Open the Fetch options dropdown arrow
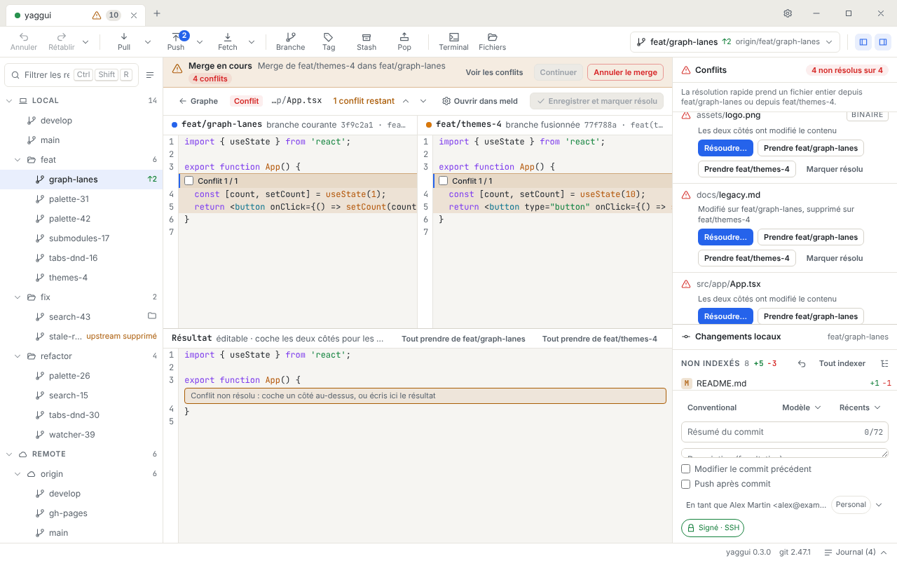Viewport: 897px width, 561px height. pos(252,42)
